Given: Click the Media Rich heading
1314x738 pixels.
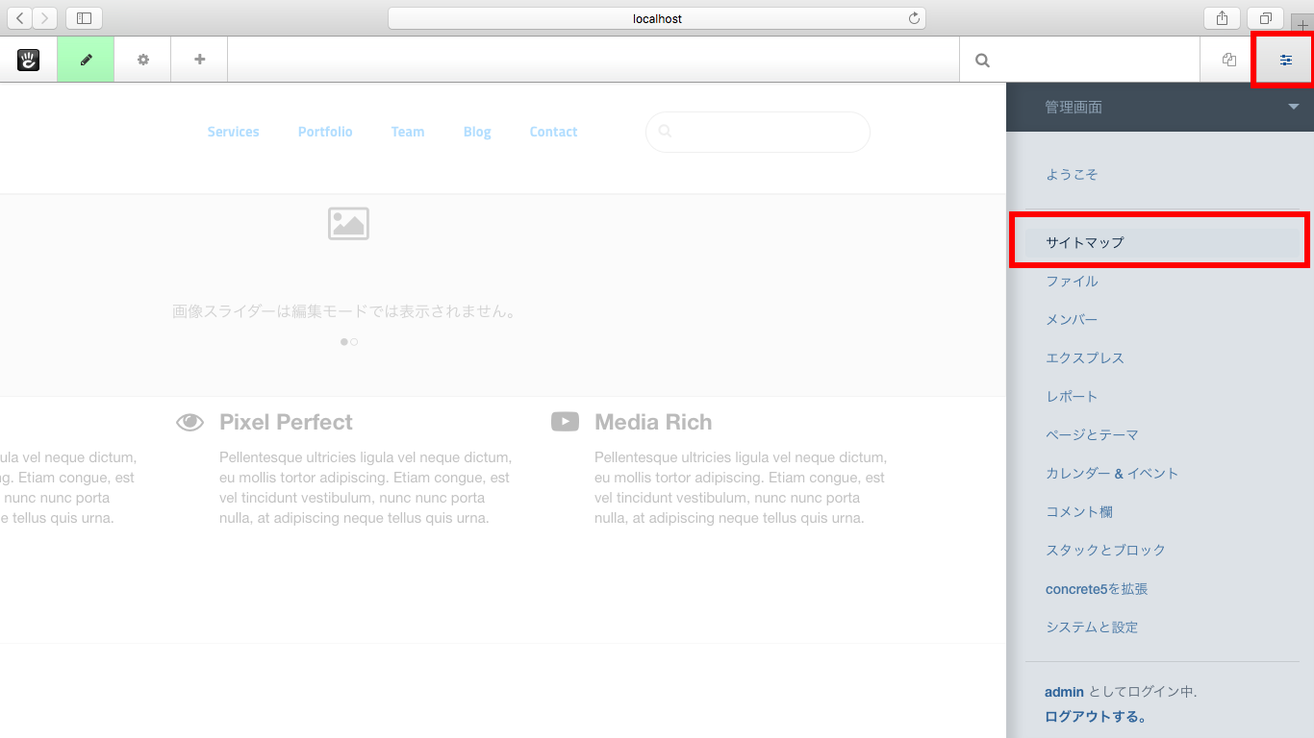Looking at the screenshot, I should [653, 422].
